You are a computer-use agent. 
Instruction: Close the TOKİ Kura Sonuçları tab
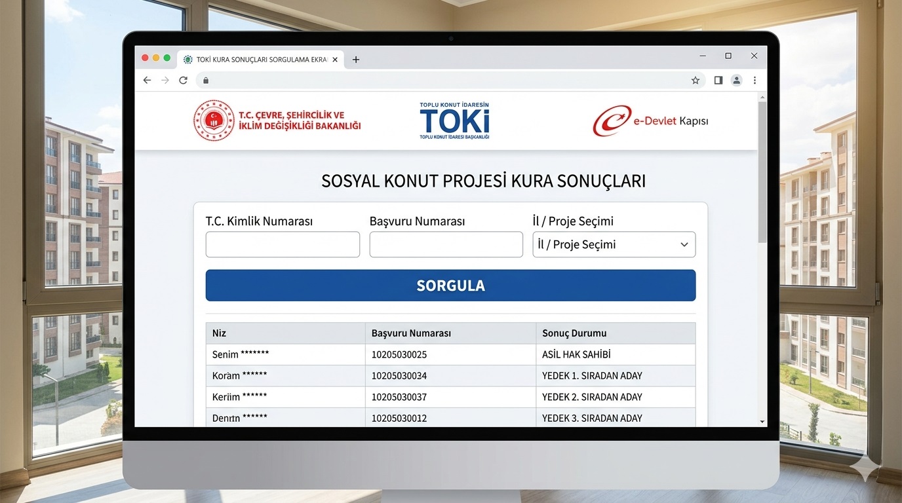tap(335, 60)
